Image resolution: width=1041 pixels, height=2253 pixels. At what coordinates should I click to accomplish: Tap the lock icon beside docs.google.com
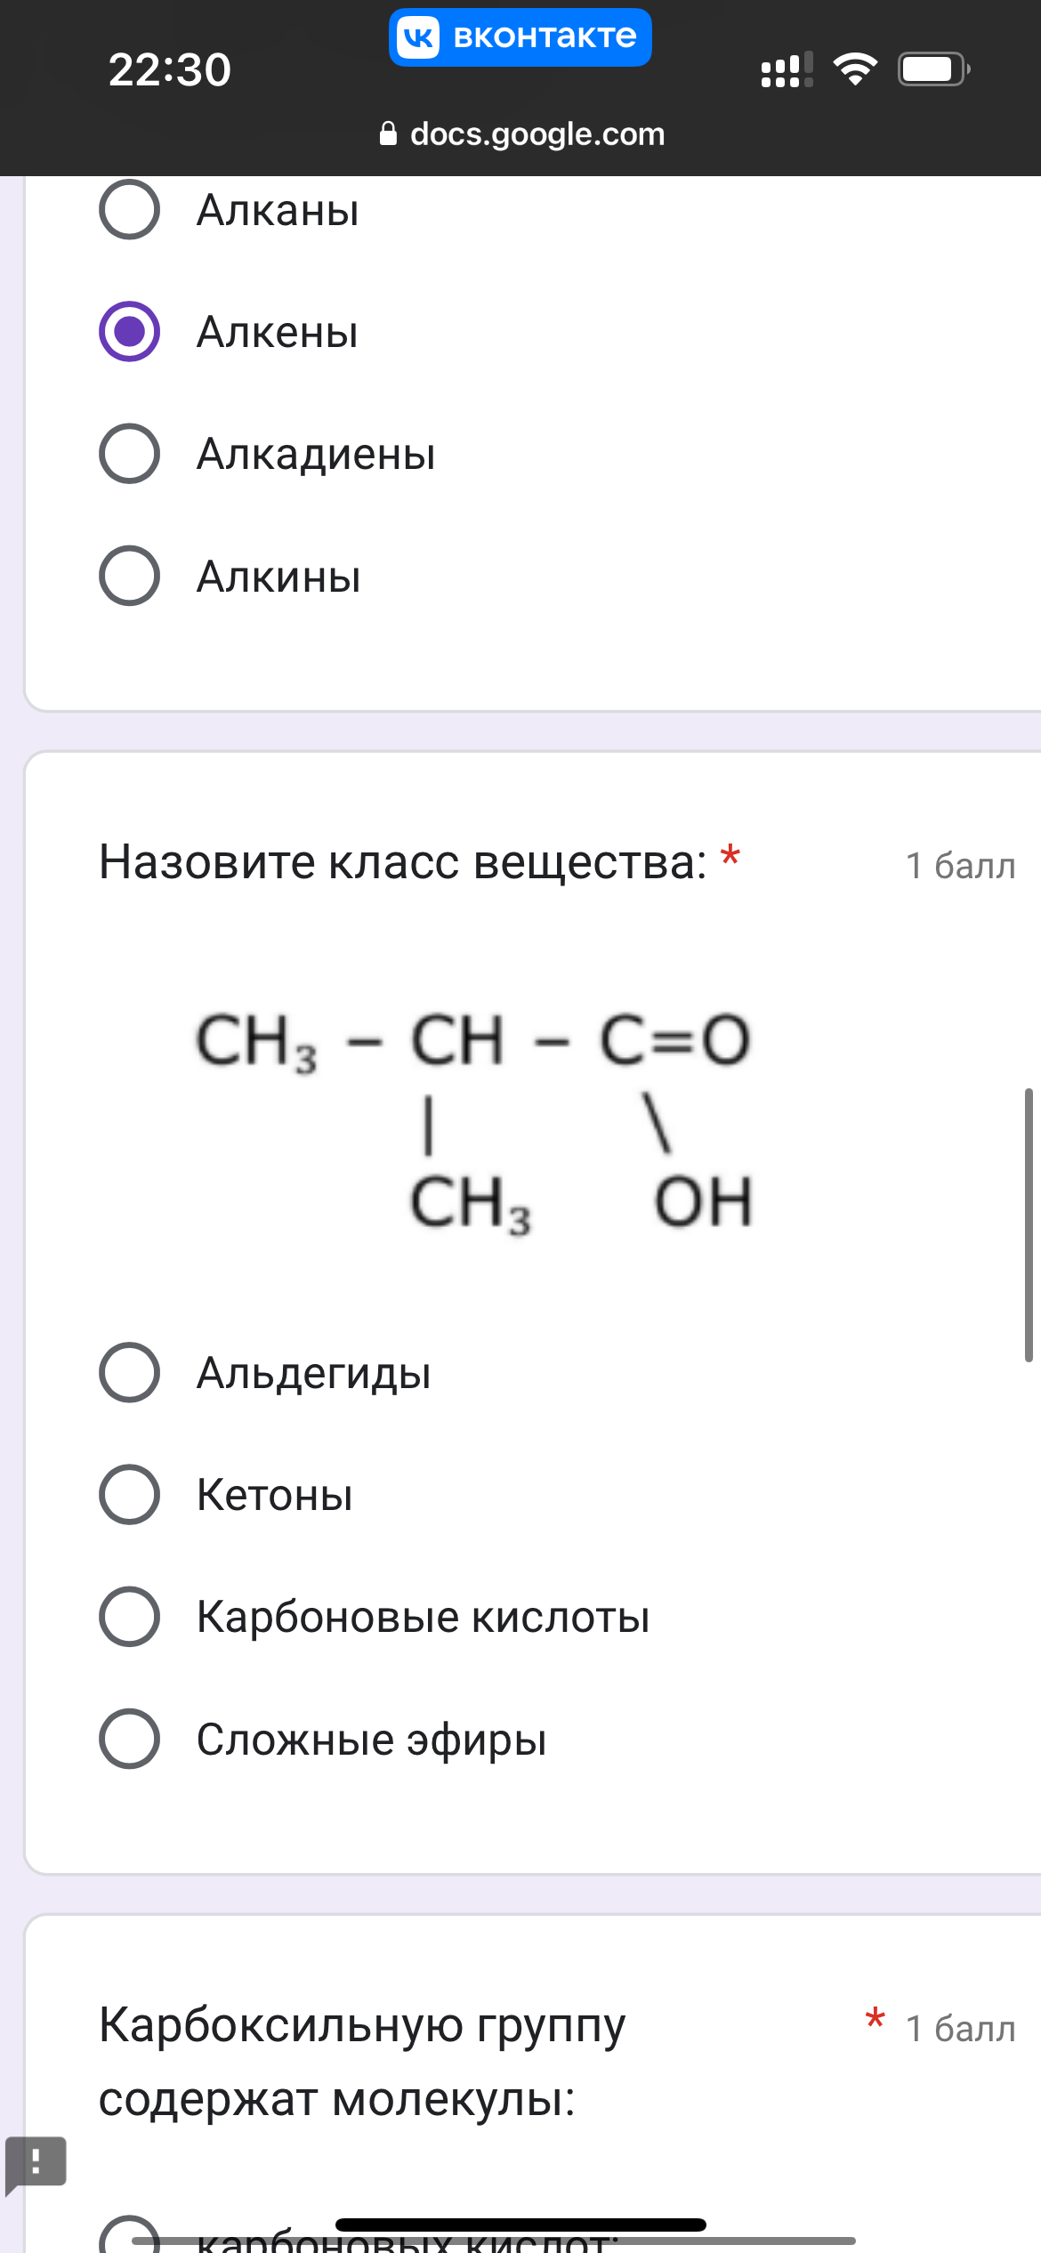[388, 133]
